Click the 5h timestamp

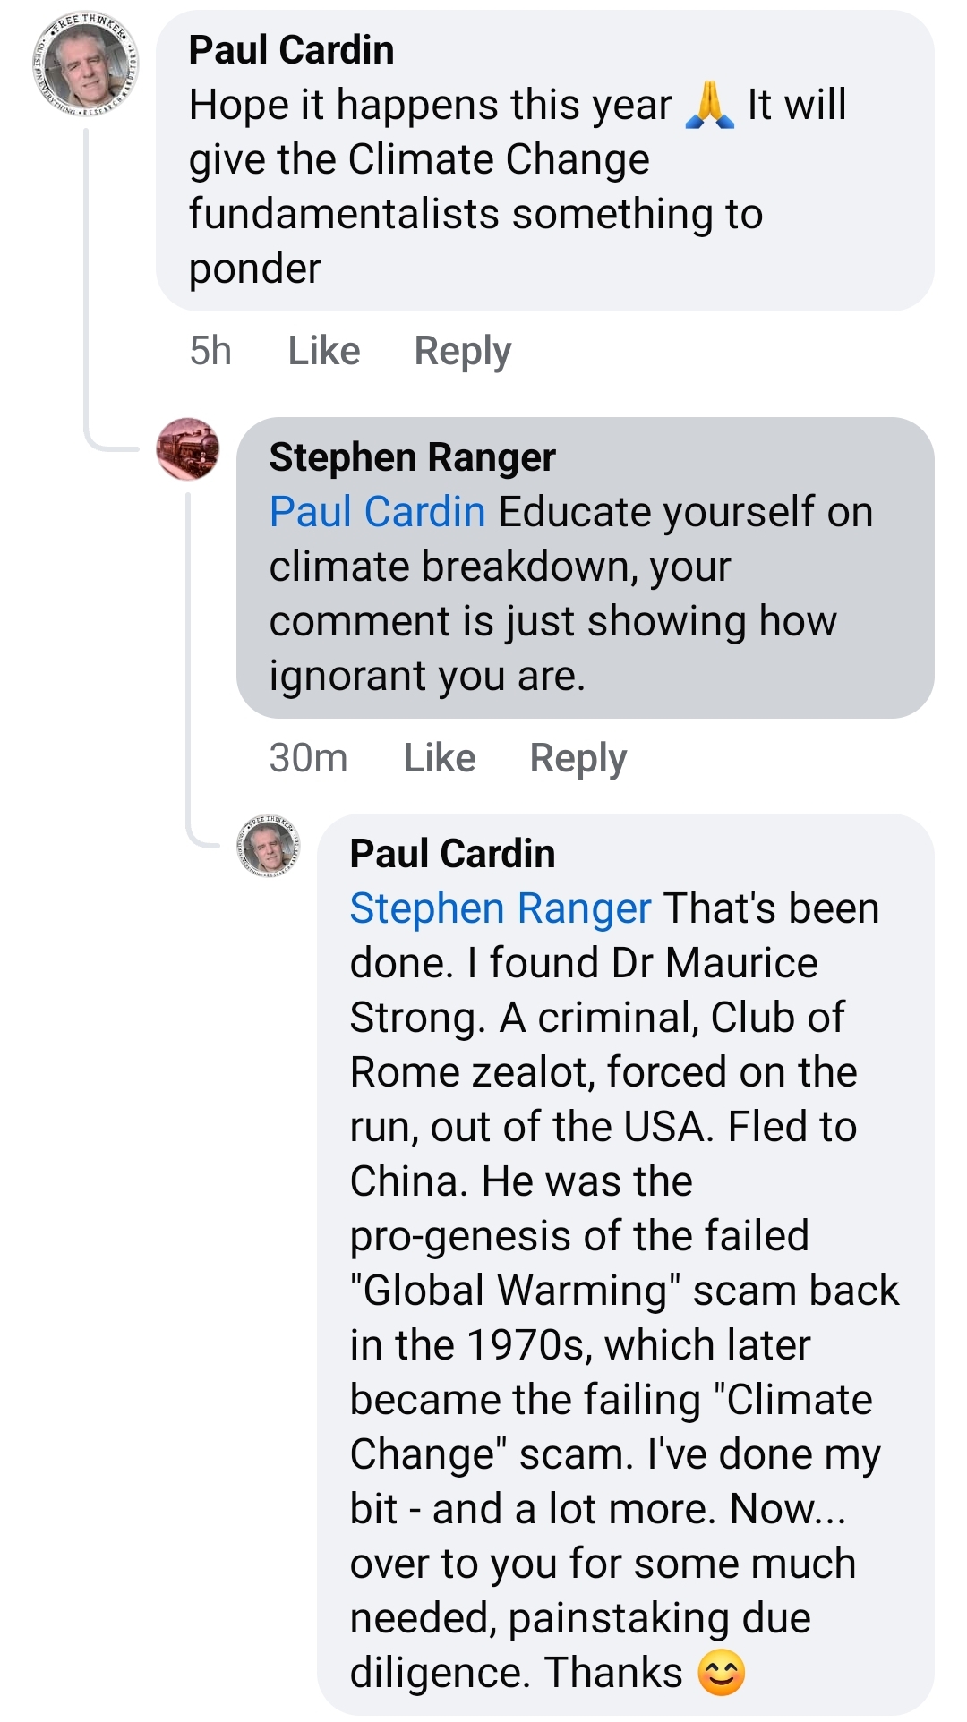click(x=210, y=351)
